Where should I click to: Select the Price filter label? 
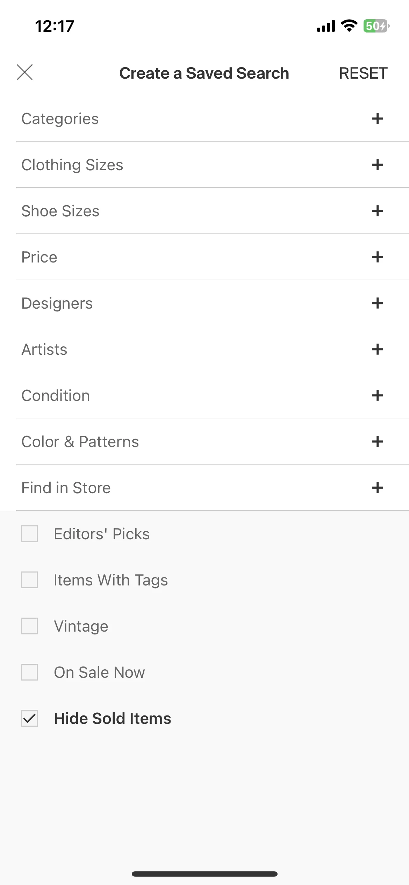[39, 257]
